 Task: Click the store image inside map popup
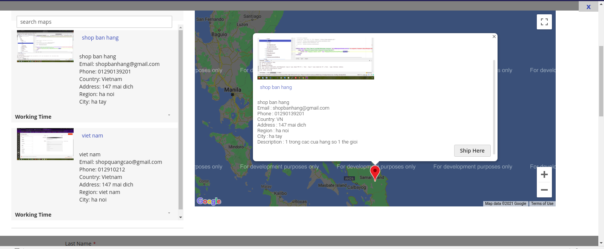click(316, 58)
